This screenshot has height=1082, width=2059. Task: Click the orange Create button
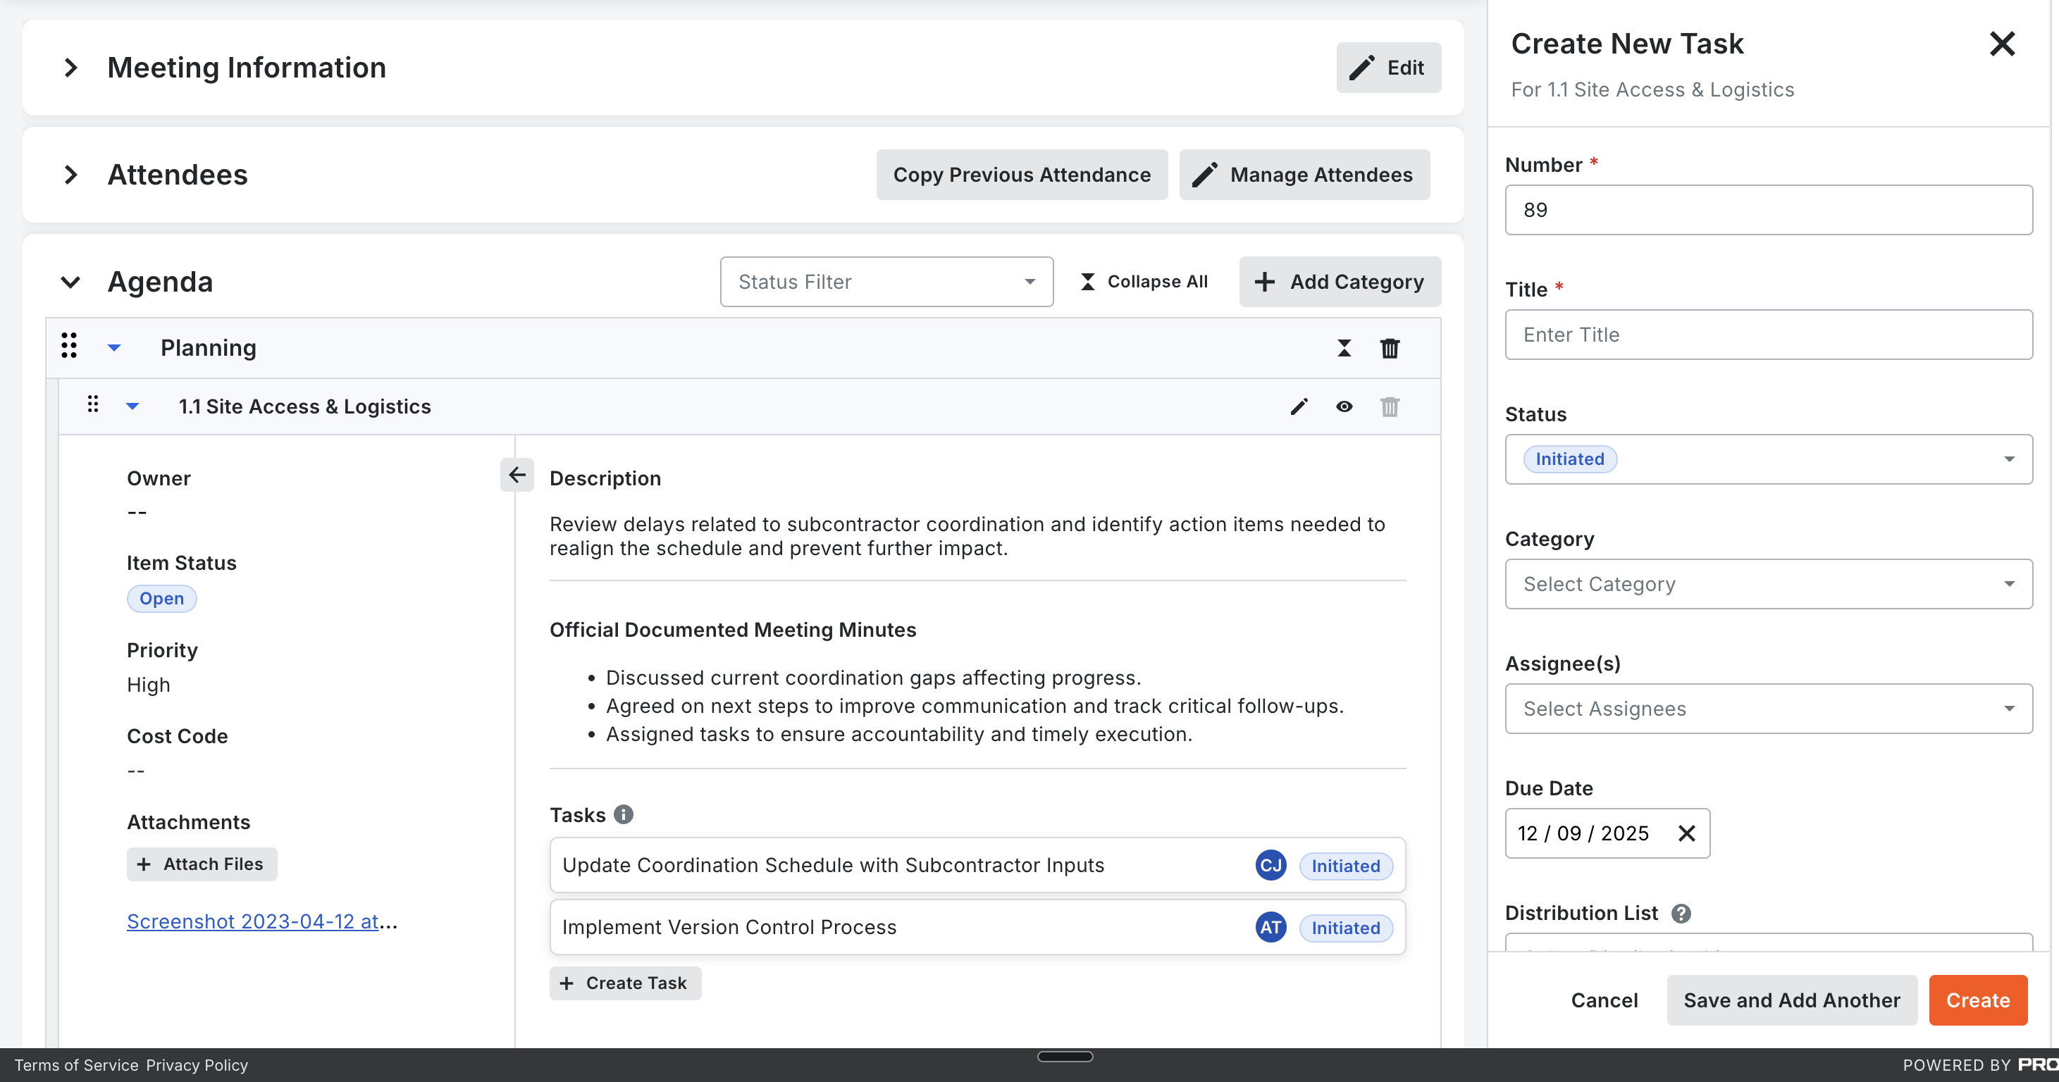pyautogui.click(x=1977, y=1000)
